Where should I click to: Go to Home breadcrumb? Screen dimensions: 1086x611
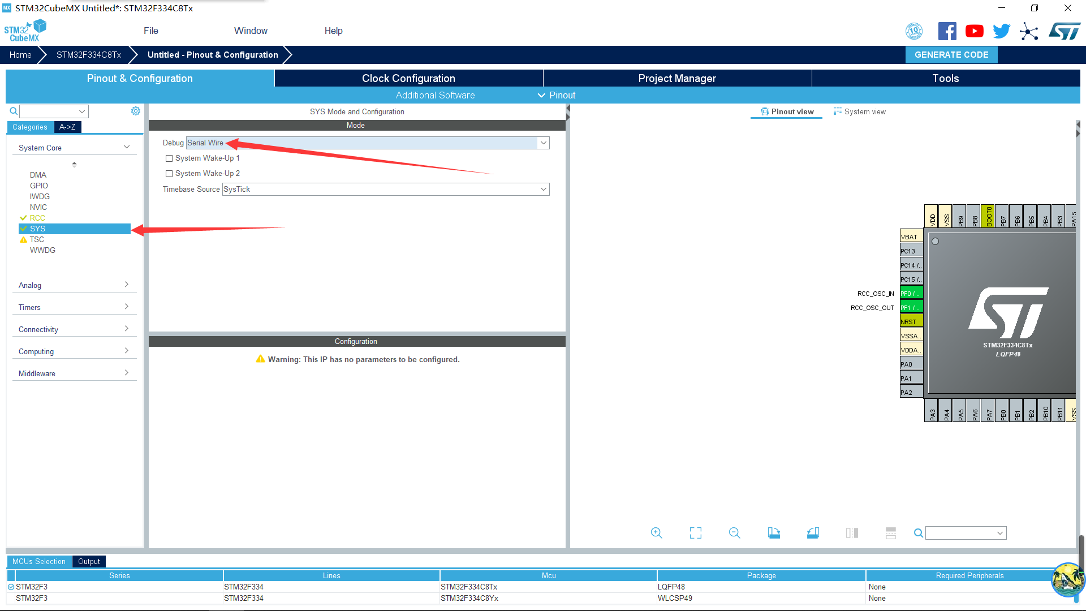click(20, 55)
